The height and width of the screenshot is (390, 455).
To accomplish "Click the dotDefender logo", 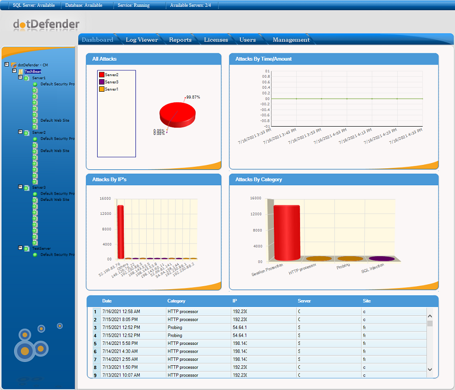I will point(46,24).
